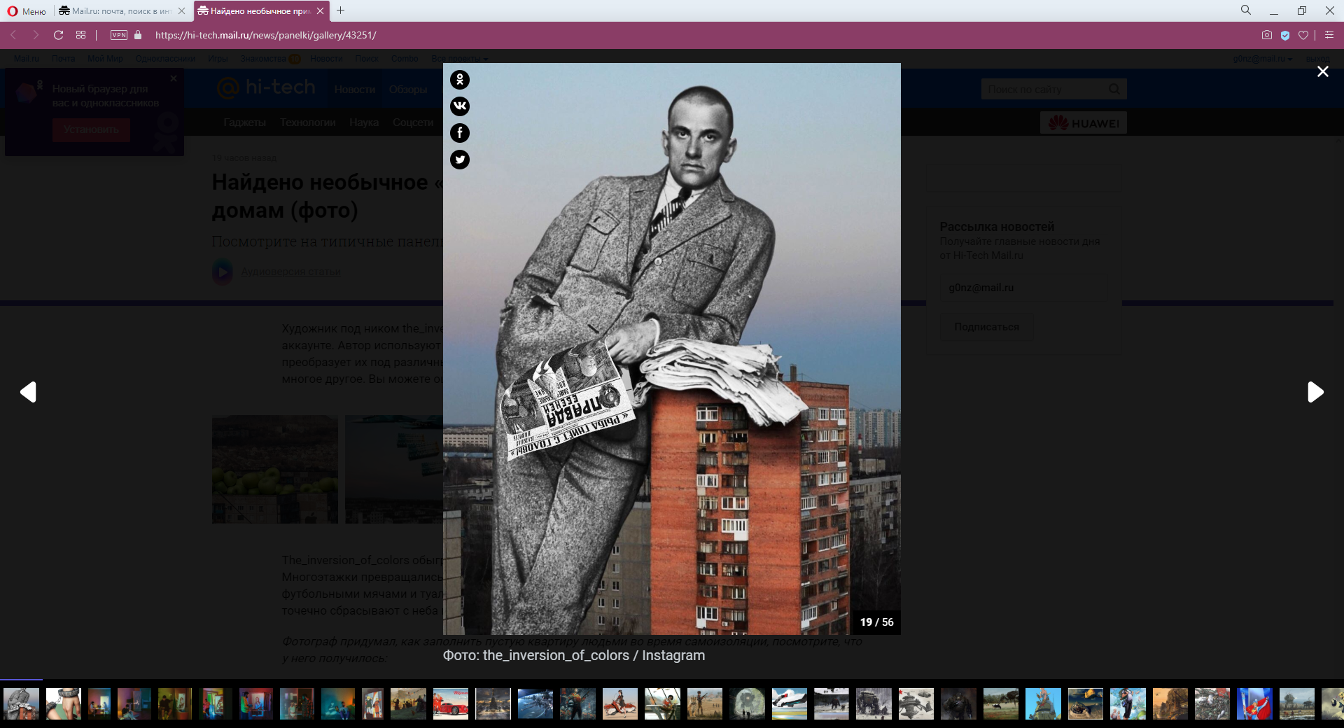Open the white flying vehicle thumbnail

pyautogui.click(x=790, y=703)
